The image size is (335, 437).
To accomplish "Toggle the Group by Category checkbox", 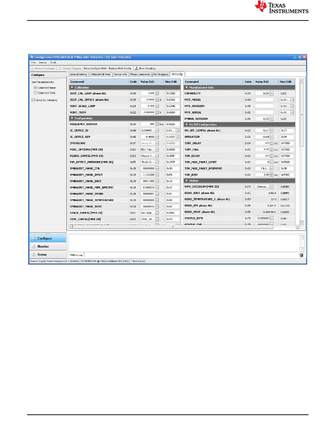I will 33,100.
